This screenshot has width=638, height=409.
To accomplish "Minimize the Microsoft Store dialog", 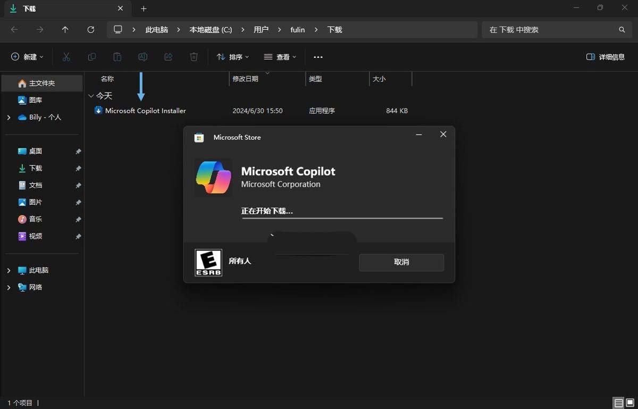I will [419, 135].
